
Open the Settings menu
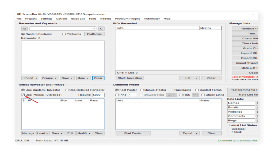(46, 19)
